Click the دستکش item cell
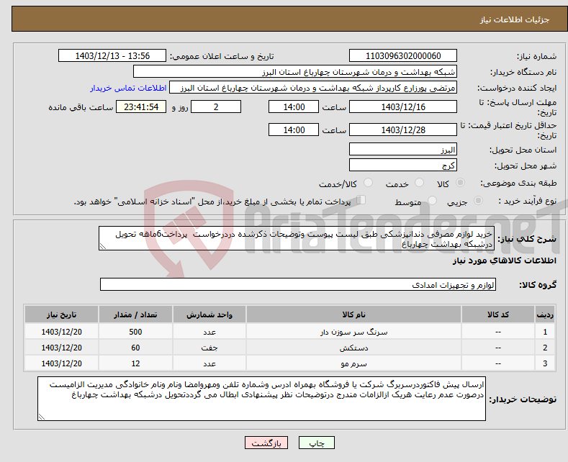The width and height of the screenshot is (568, 462). [353, 348]
